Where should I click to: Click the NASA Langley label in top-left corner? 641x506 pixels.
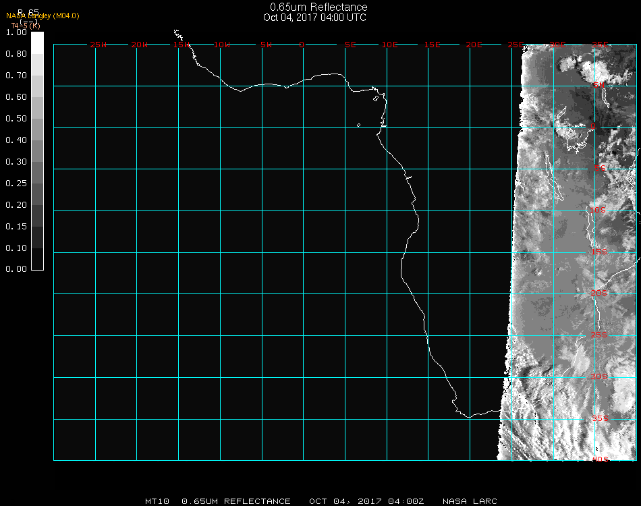43,16
